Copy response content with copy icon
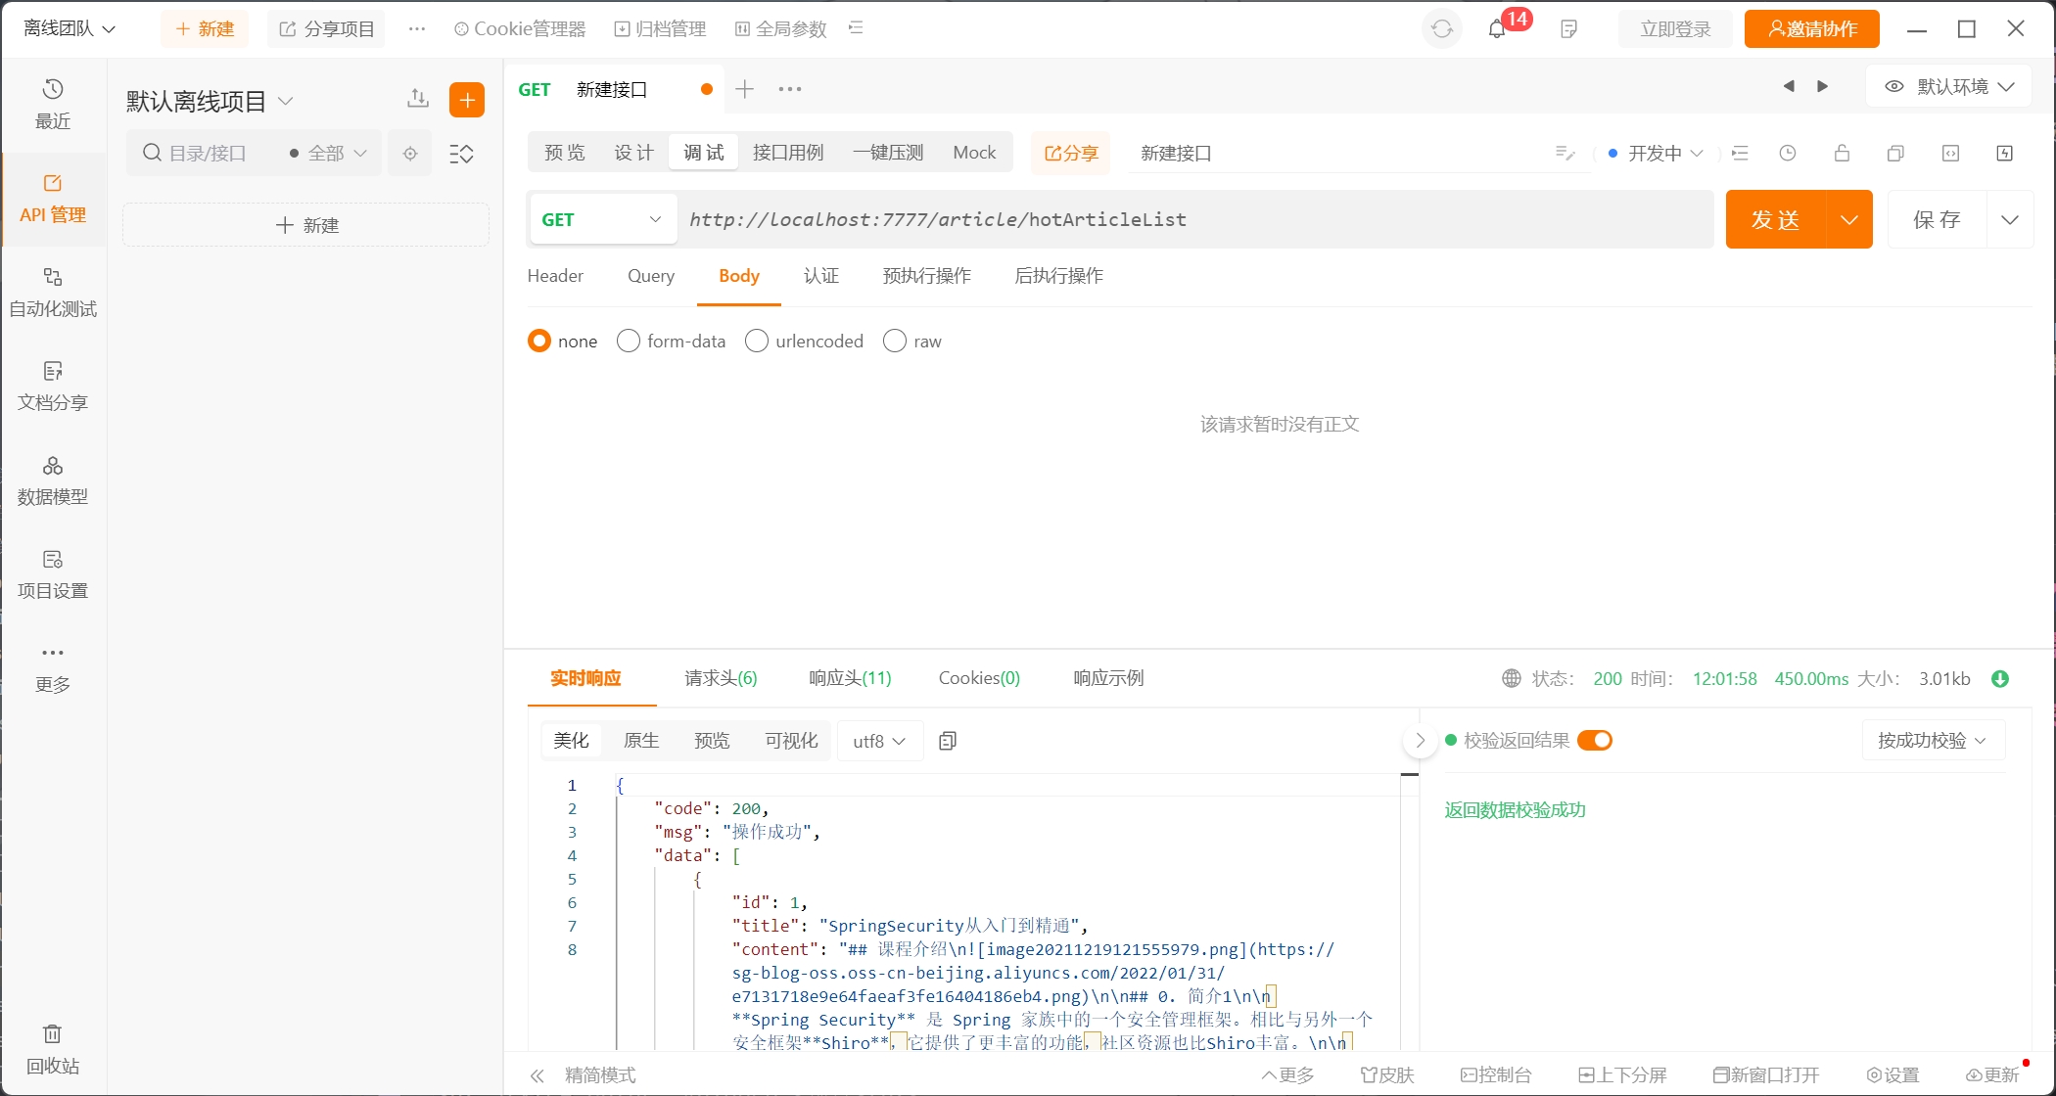This screenshot has width=2056, height=1096. (947, 741)
